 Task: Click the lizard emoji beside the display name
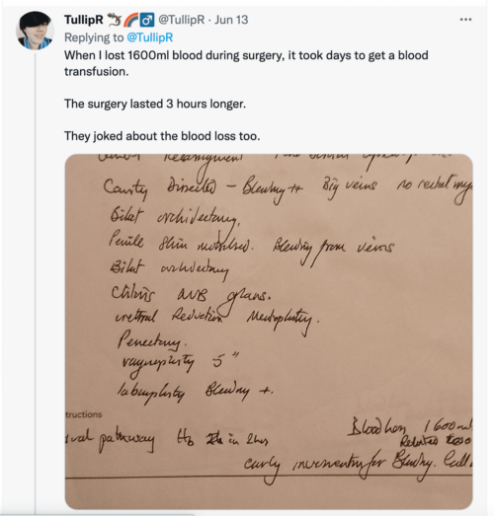114,20
